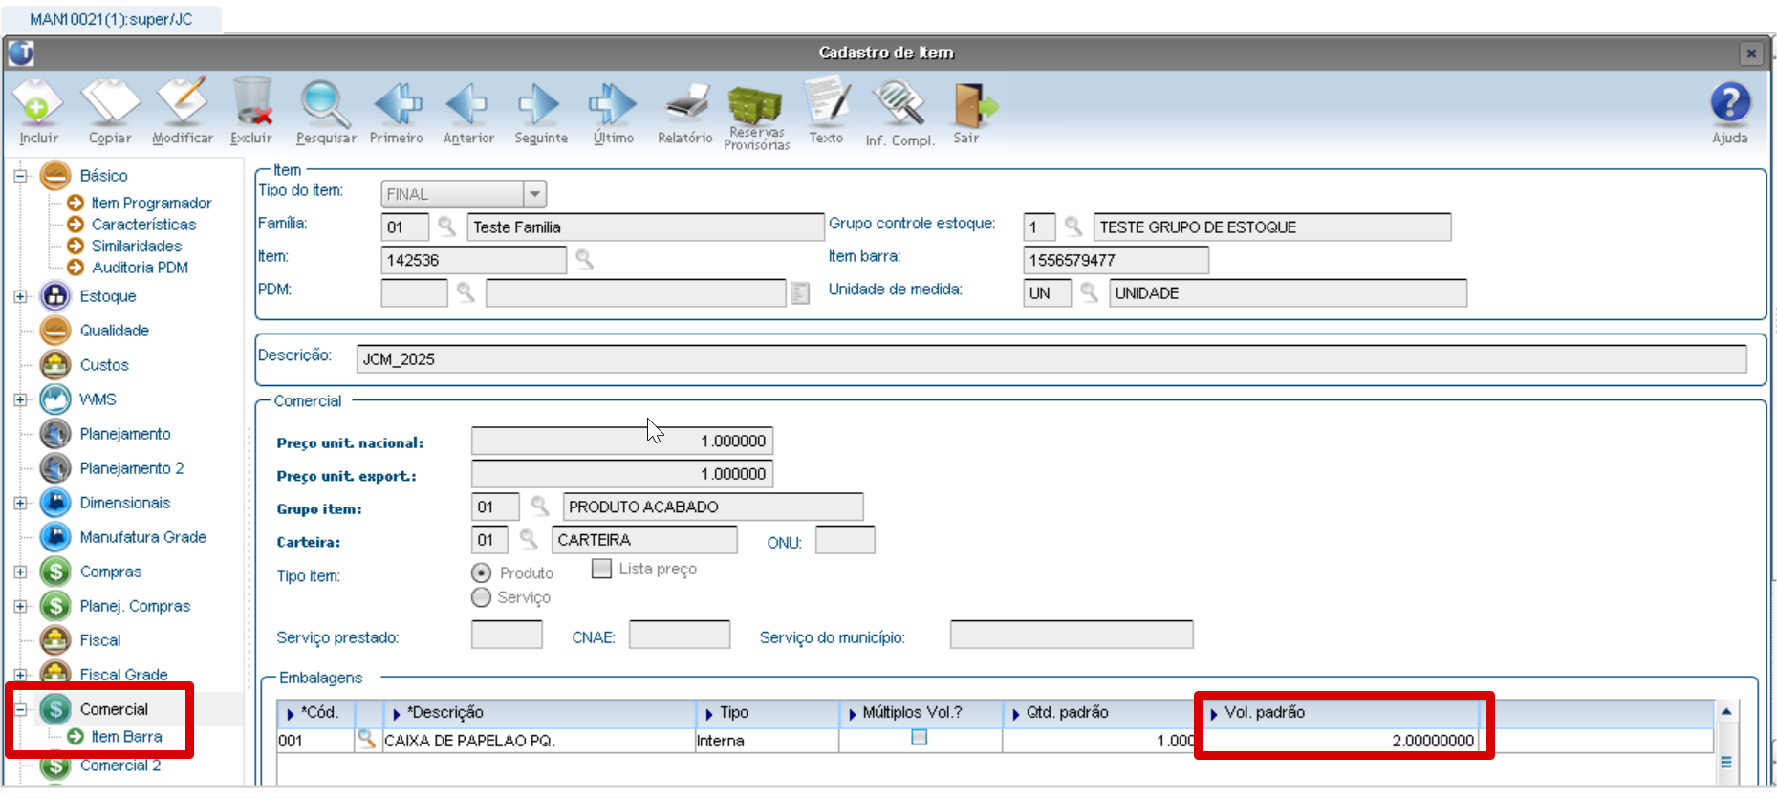Click the Copiar toolbar icon
1777x798 pixels.
click(110, 102)
